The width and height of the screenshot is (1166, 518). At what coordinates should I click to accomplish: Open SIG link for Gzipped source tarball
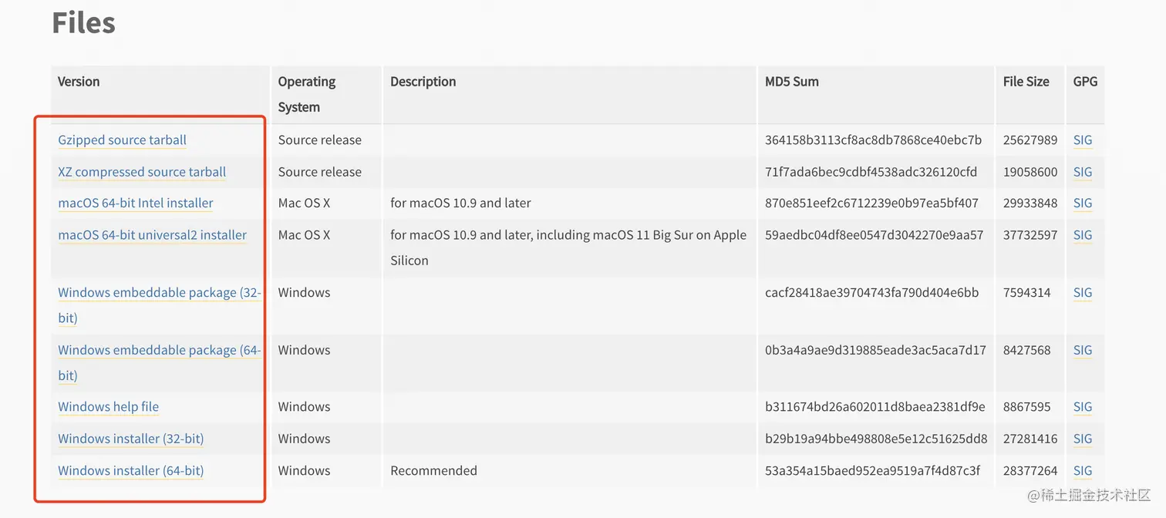click(x=1082, y=140)
